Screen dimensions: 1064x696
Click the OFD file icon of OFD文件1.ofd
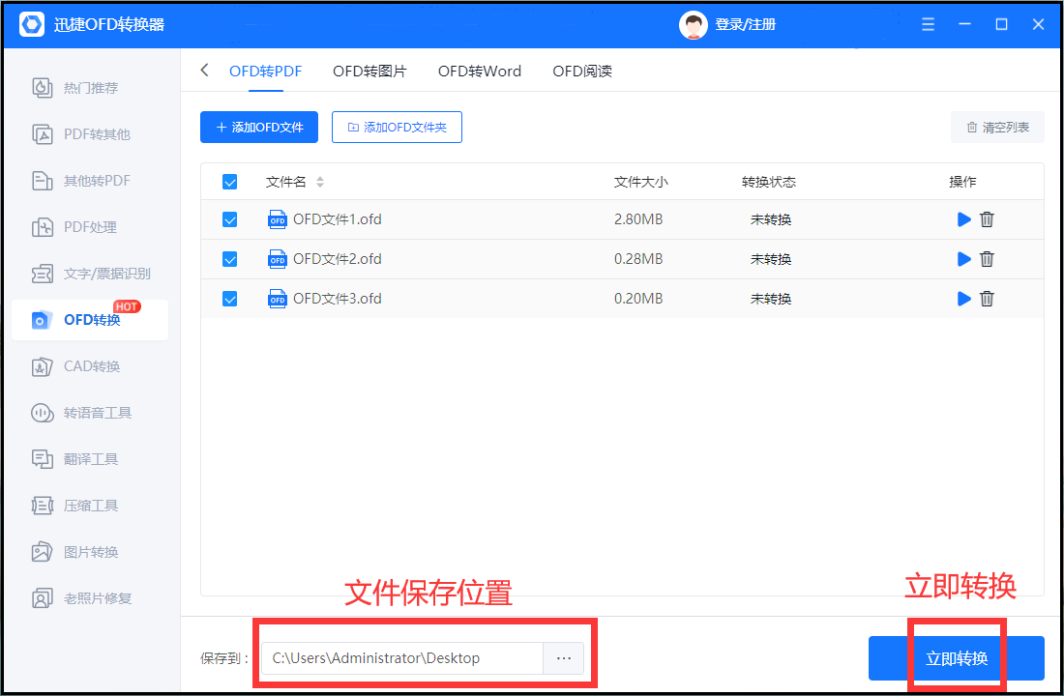(277, 219)
